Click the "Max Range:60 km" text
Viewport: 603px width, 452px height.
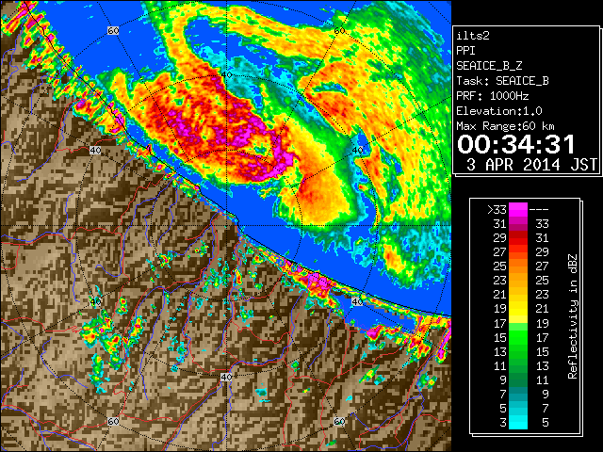[x=505, y=126]
